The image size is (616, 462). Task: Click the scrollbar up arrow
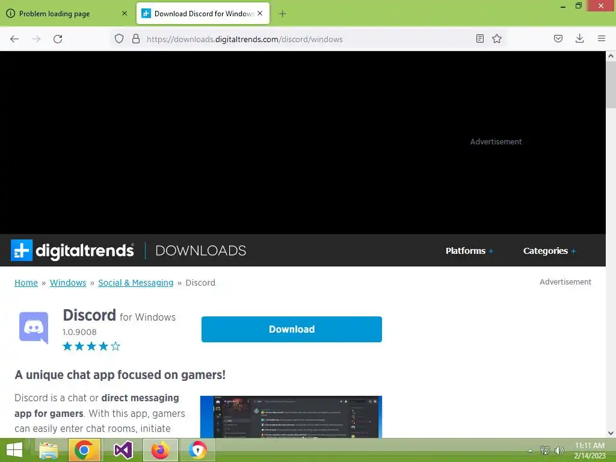(x=611, y=56)
